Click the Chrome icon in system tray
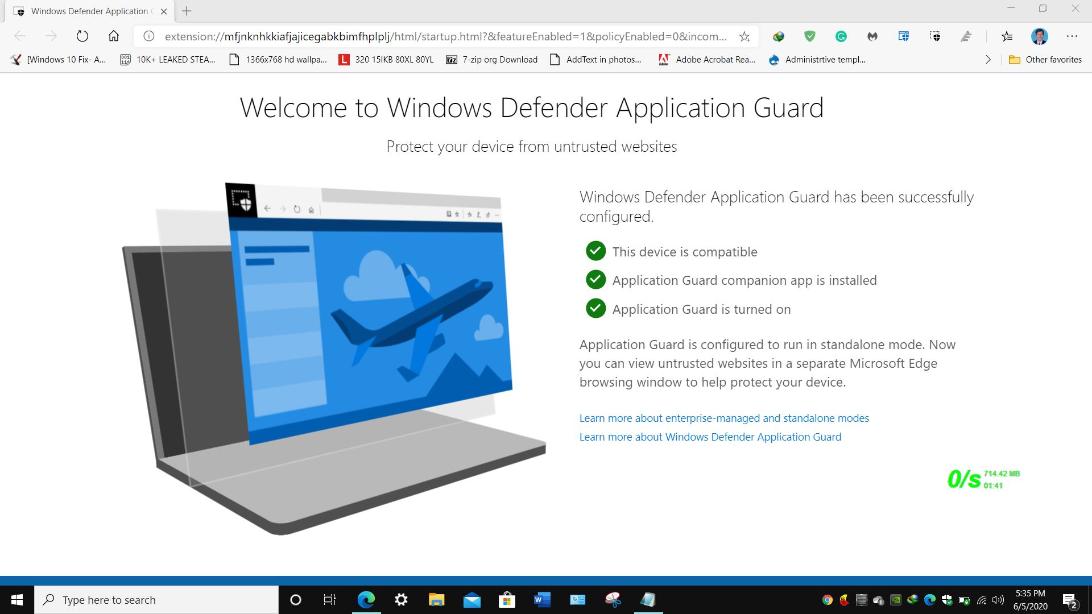Screen dimensions: 1092x614 (x=828, y=600)
